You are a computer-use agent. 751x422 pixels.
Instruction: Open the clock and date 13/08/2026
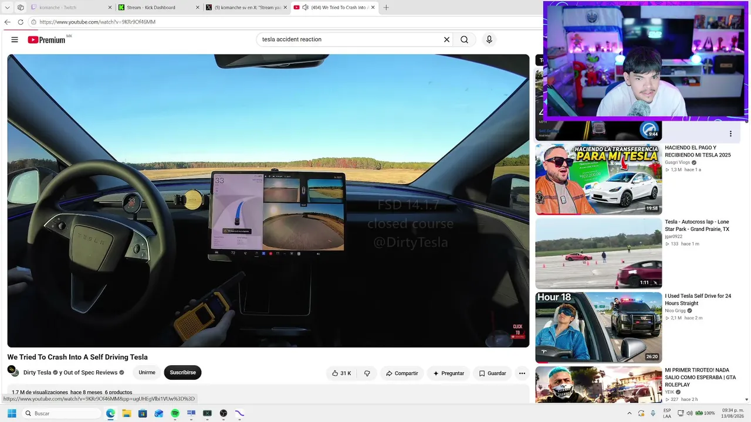click(733, 413)
